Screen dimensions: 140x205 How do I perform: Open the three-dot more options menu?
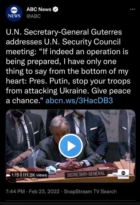tap(132, 9)
